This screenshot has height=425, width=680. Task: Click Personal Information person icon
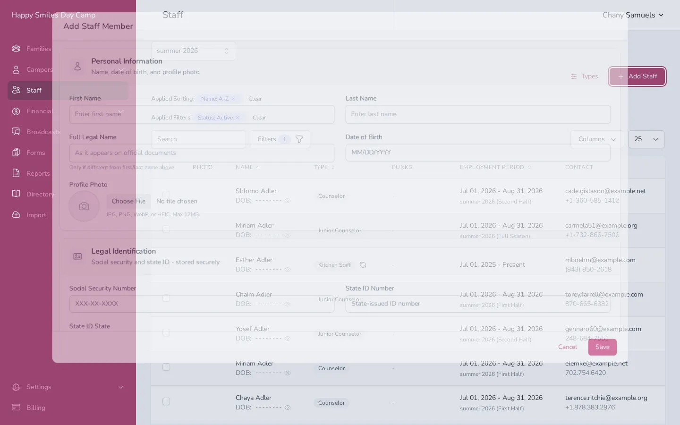pos(77,67)
